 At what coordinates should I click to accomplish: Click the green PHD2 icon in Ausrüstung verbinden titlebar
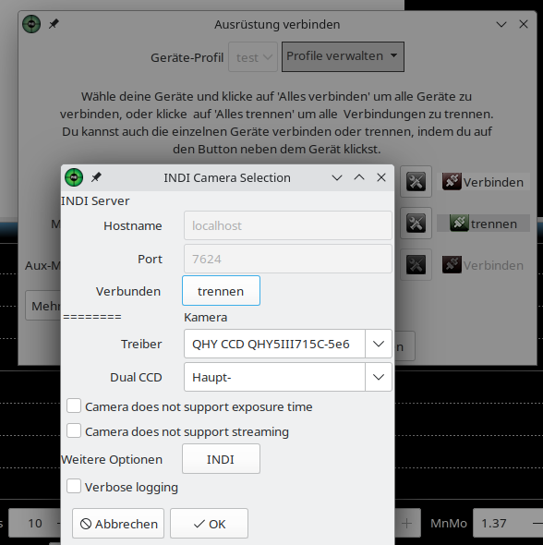click(31, 24)
